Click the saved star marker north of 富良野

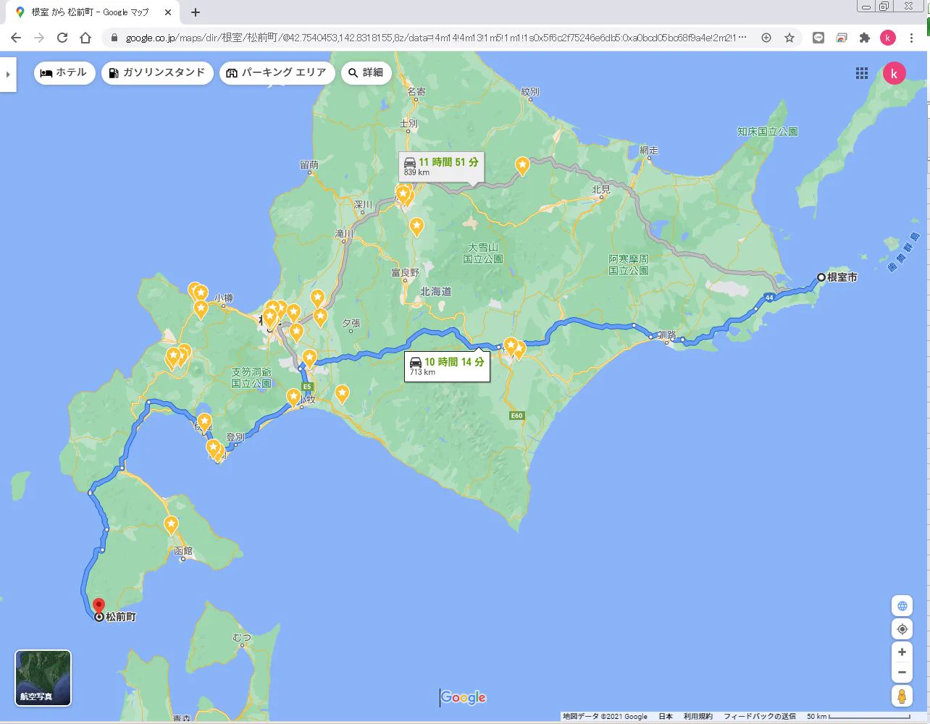pyautogui.click(x=416, y=227)
